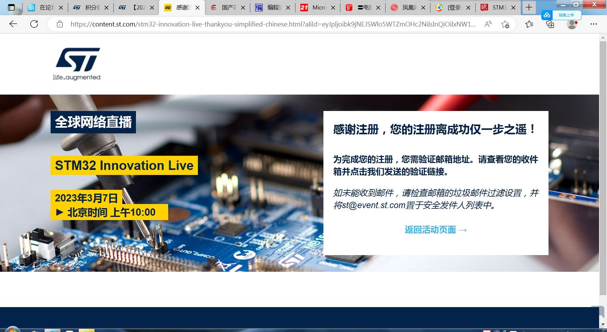Add this page to favorites
The width and height of the screenshot is (607, 332).
[505, 24]
